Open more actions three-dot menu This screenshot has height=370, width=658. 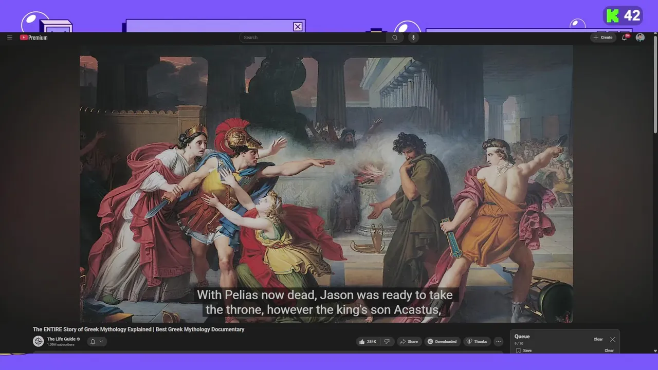click(498, 342)
